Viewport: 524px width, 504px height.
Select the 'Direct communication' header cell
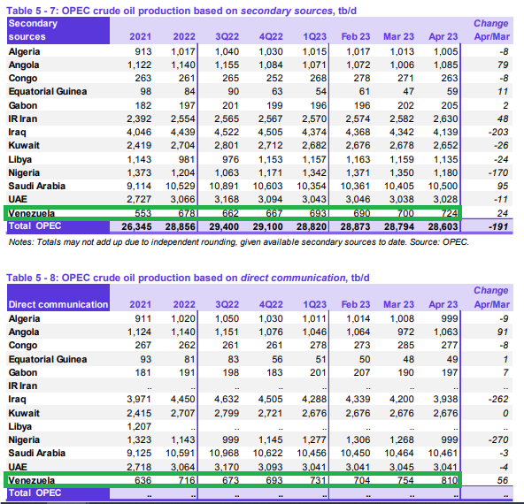[58, 298]
